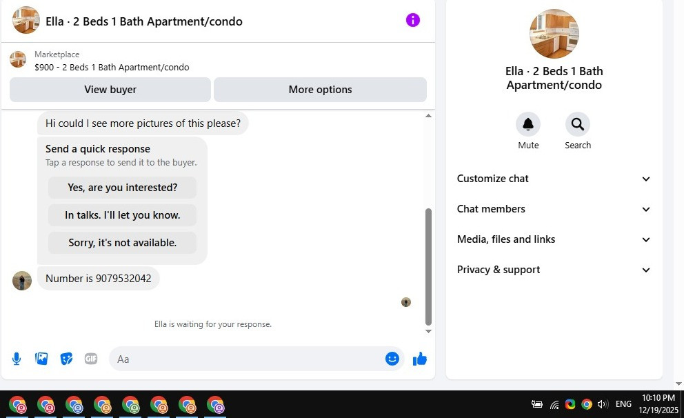Click the chat scrollbar down arrow
Viewport: 684px width, 418px height.
(428, 331)
